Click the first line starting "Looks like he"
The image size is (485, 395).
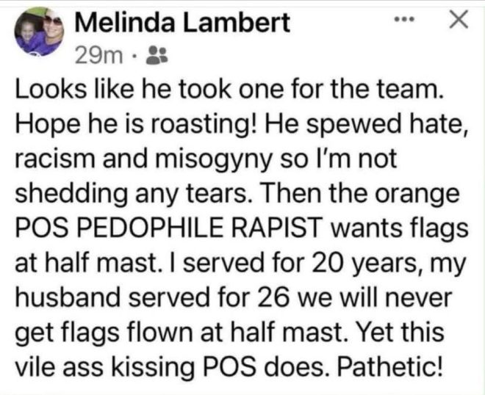coord(227,89)
